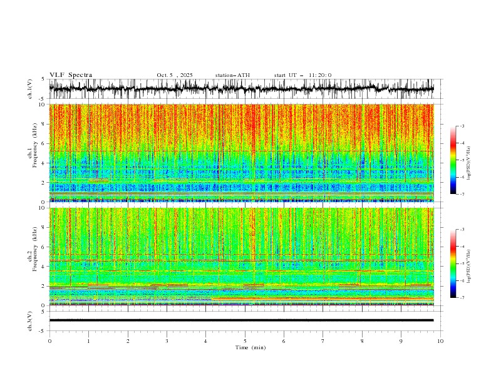Screen dimensions: 496x383
Task: Click the upper colorbar next to ch.1
Action: pos(453,160)
